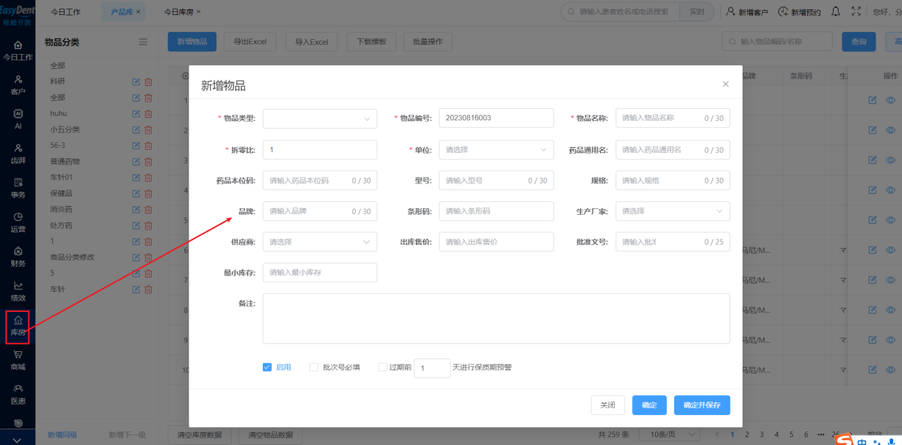Select the 处方药 category
Viewport: 902px width, 445px height.
pyautogui.click(x=61, y=225)
